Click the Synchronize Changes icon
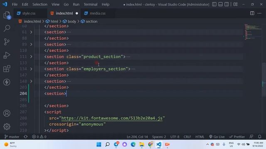This screenshot has width=266, height=149. pos(26,137)
